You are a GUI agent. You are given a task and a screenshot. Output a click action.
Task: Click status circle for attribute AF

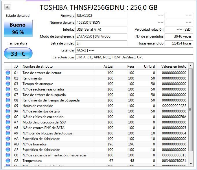pos(8,150)
